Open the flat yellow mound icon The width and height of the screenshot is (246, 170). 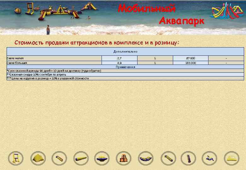pyautogui.click(x=231, y=158)
